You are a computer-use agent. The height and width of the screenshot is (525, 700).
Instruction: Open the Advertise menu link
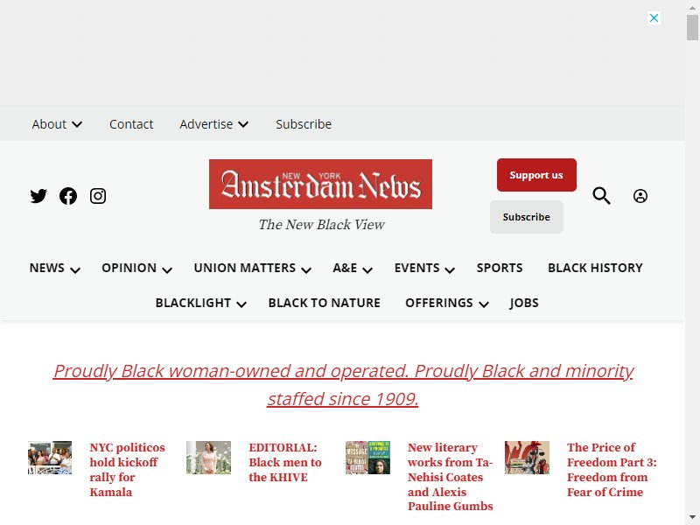(x=206, y=124)
